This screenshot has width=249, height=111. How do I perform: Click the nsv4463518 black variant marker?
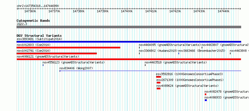(145, 65)
